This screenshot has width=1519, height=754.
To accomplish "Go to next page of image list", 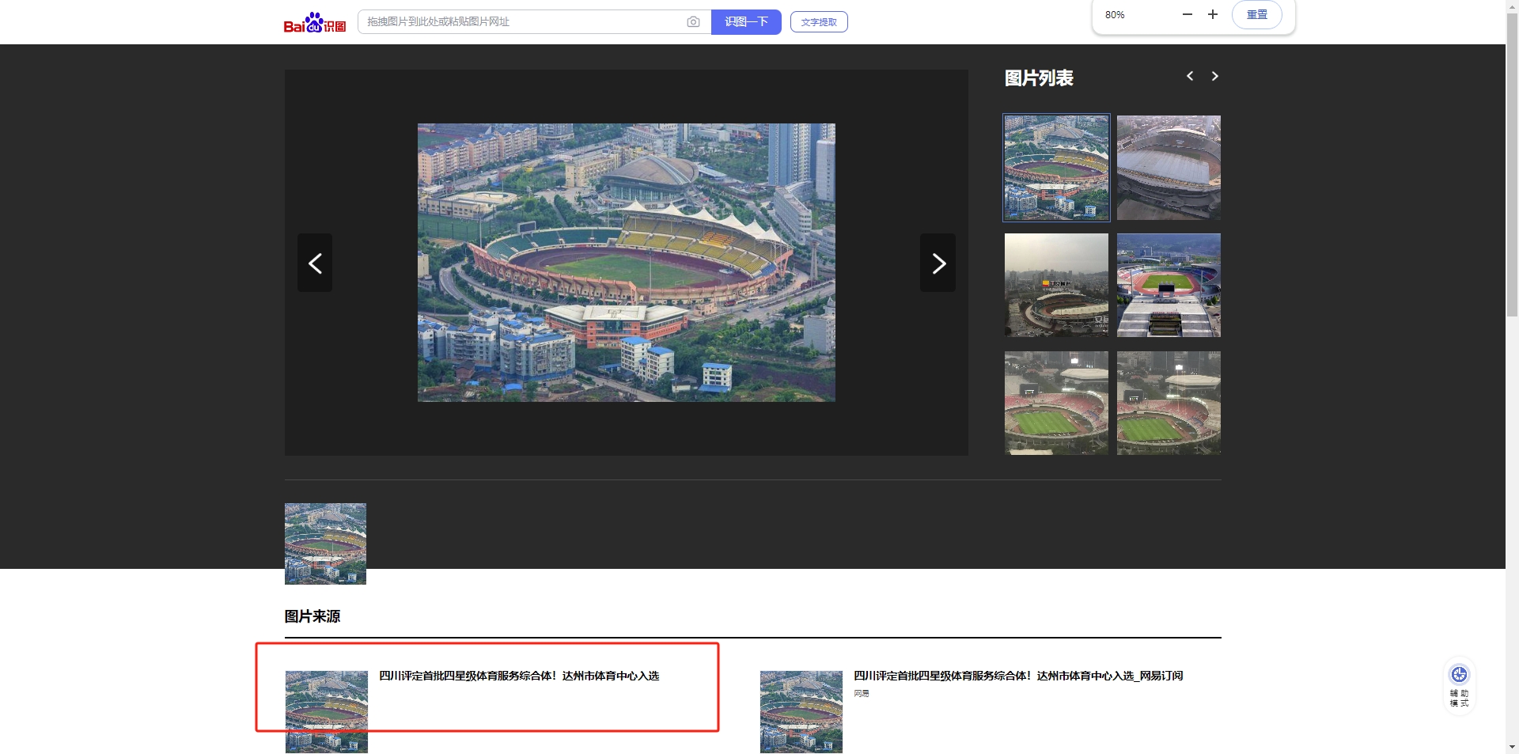I will click(x=1215, y=76).
